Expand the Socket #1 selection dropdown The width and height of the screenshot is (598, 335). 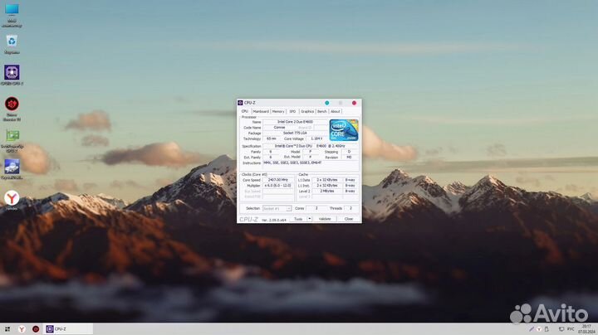click(276, 208)
